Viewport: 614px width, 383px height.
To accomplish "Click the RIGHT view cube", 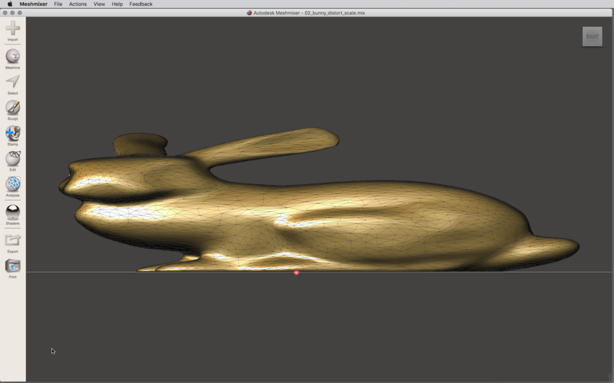I will click(x=592, y=37).
